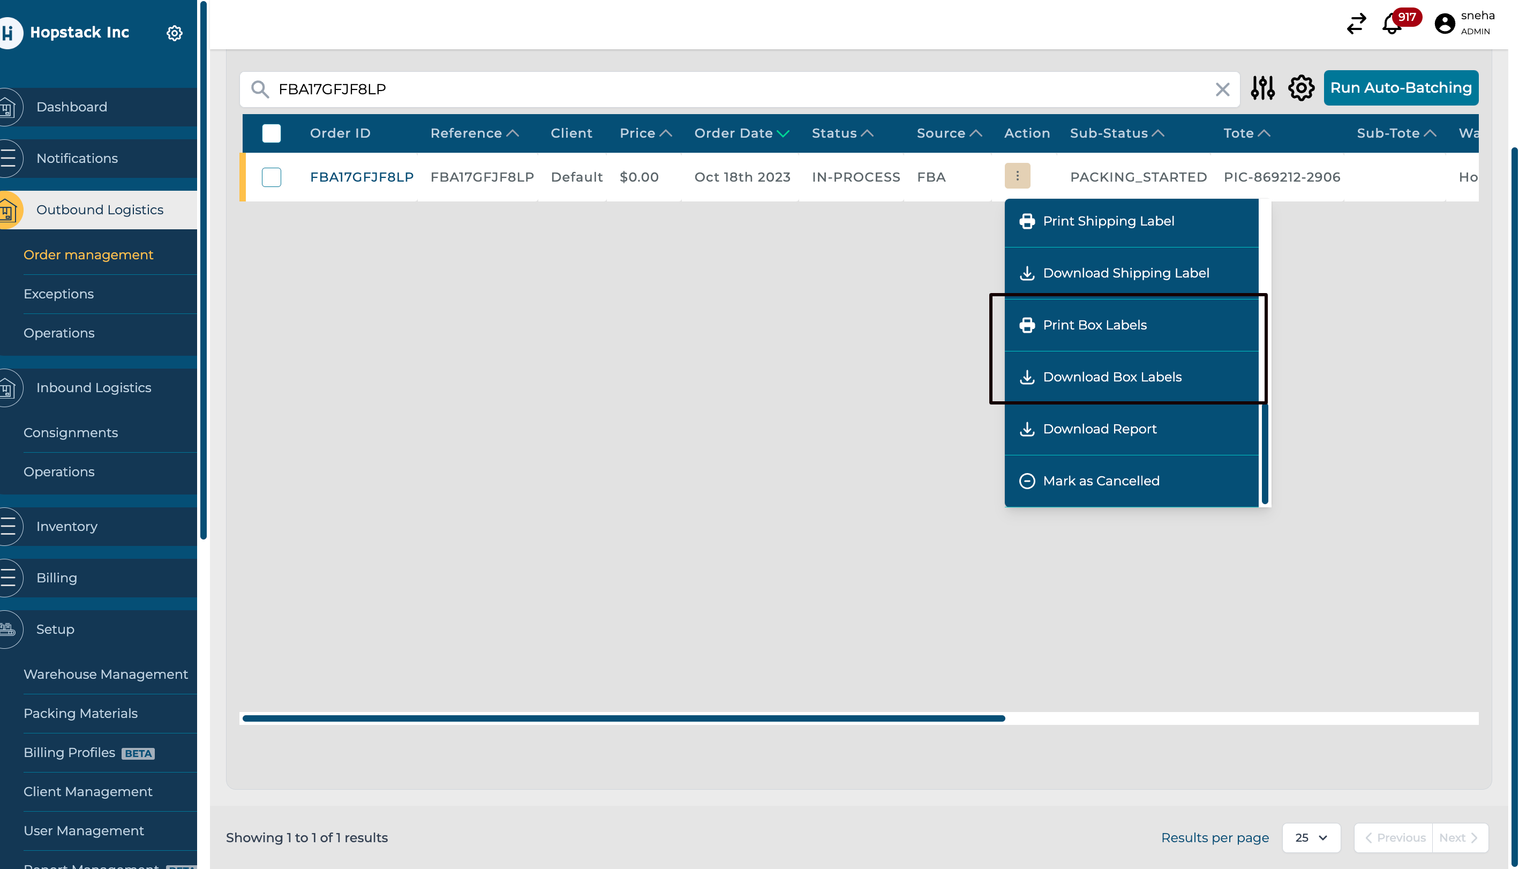
Task: Open the FBA17GFJF8LP order ID link
Action: (x=362, y=177)
